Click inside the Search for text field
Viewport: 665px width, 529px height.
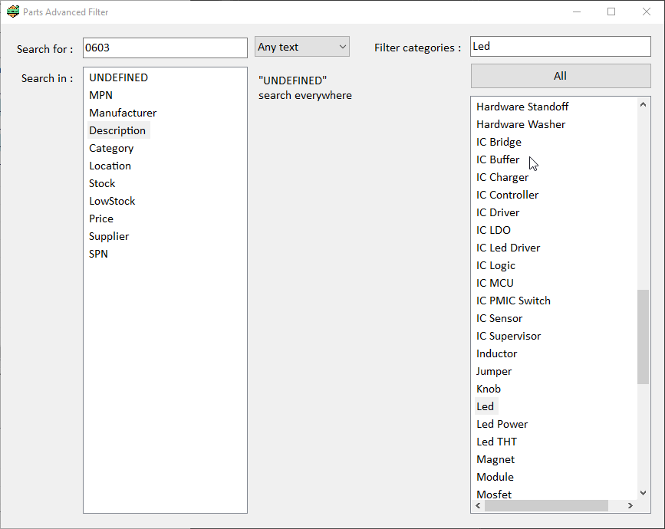tap(165, 48)
